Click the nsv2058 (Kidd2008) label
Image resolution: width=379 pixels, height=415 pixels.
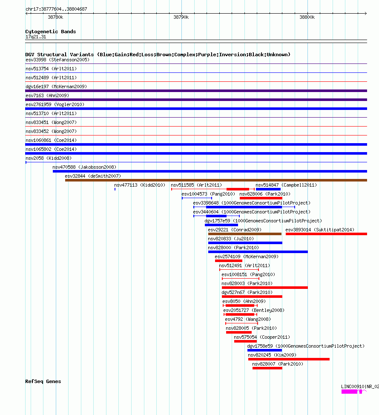[x=49, y=158]
